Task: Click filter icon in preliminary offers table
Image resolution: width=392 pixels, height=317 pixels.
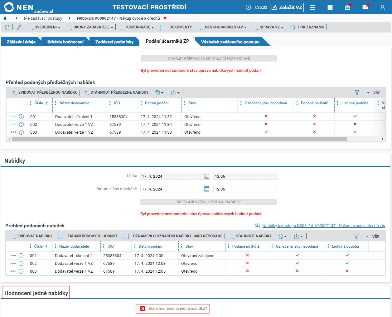Action: (357, 93)
